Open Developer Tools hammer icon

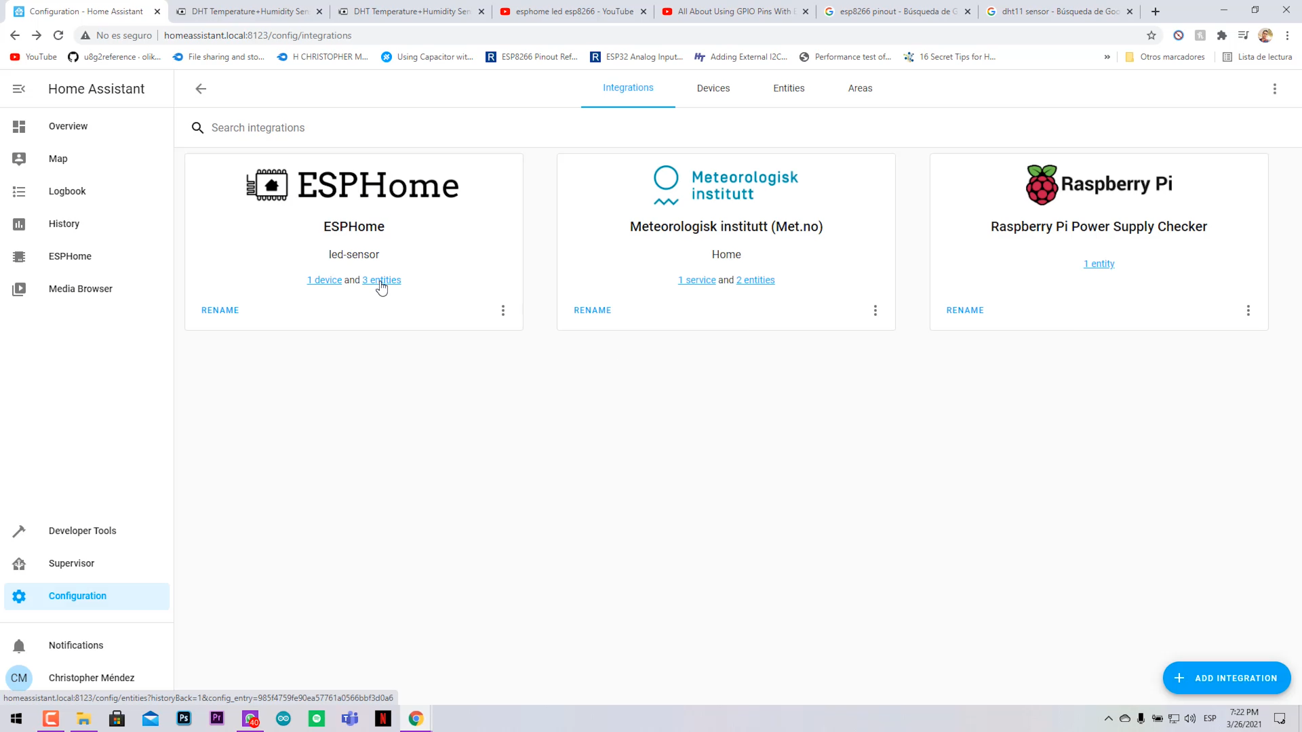point(19,531)
